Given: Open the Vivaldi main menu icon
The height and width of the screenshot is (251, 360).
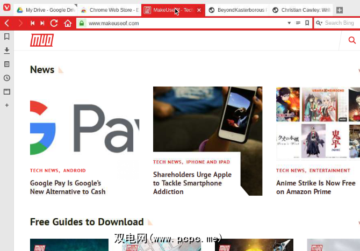Looking at the screenshot, I should pos(6,7).
